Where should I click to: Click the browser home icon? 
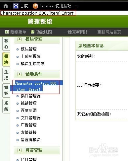coord(6,6)
